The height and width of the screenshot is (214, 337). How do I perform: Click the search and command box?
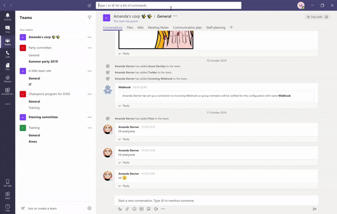[168, 6]
